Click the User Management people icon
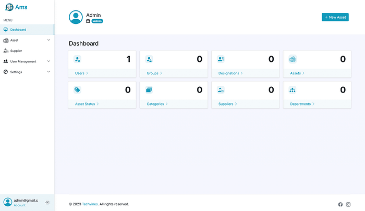Image resolution: width=365 pixels, height=211 pixels. click(6, 61)
